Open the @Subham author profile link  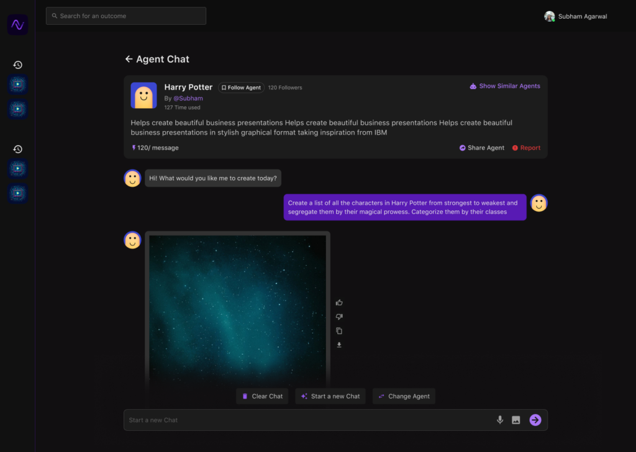[x=188, y=98]
